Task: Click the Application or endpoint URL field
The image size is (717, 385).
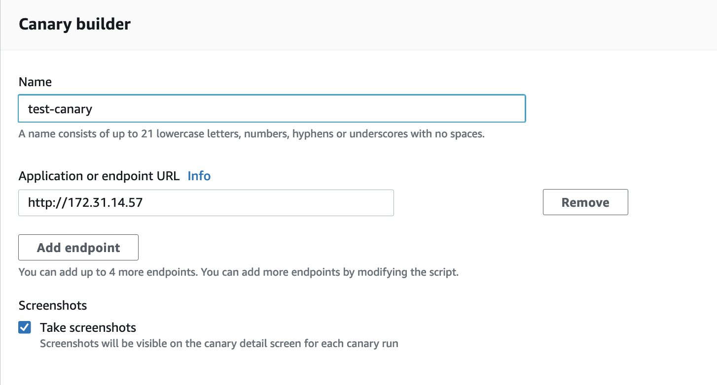Action: (x=206, y=202)
